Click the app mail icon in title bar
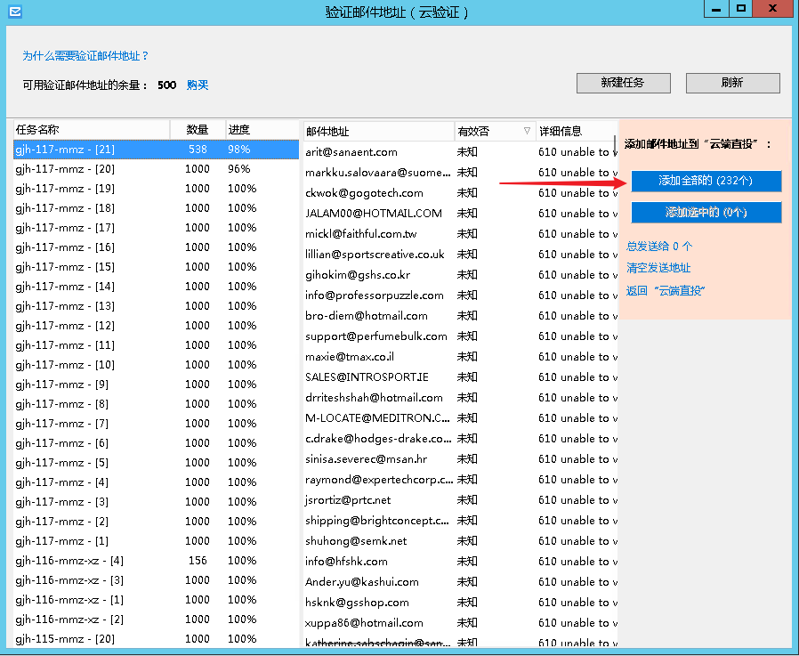Viewport: 799px width, 656px height. (15, 12)
